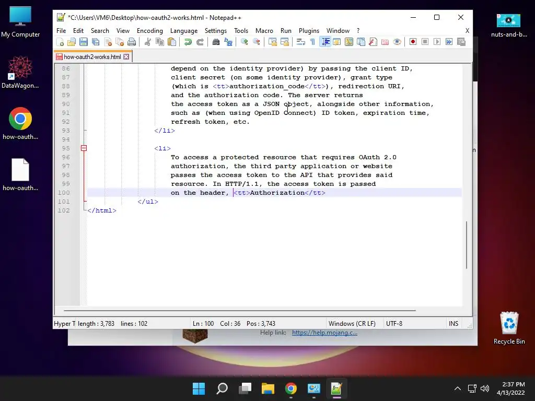
Task: Open the Edit menu
Action: [x=78, y=31]
